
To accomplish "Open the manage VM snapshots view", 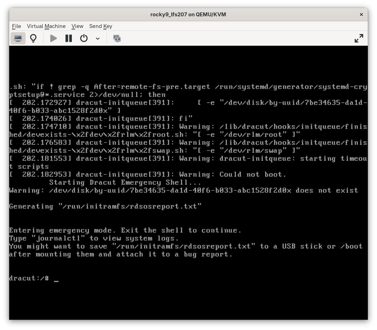I will coord(117,38).
